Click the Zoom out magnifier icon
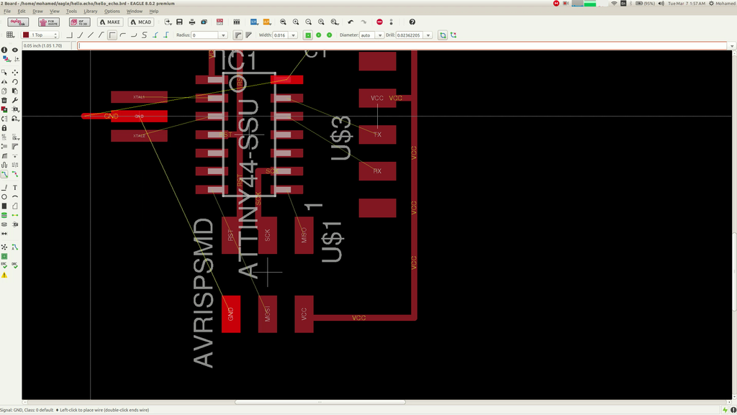737x415 pixels. click(308, 22)
